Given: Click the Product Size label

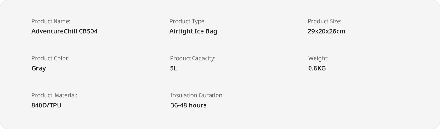Looking at the screenshot, I should click(x=324, y=21).
